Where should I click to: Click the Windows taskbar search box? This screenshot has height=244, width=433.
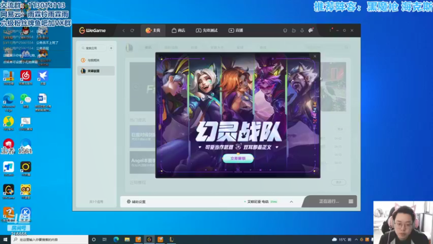pyautogui.click(x=50, y=240)
